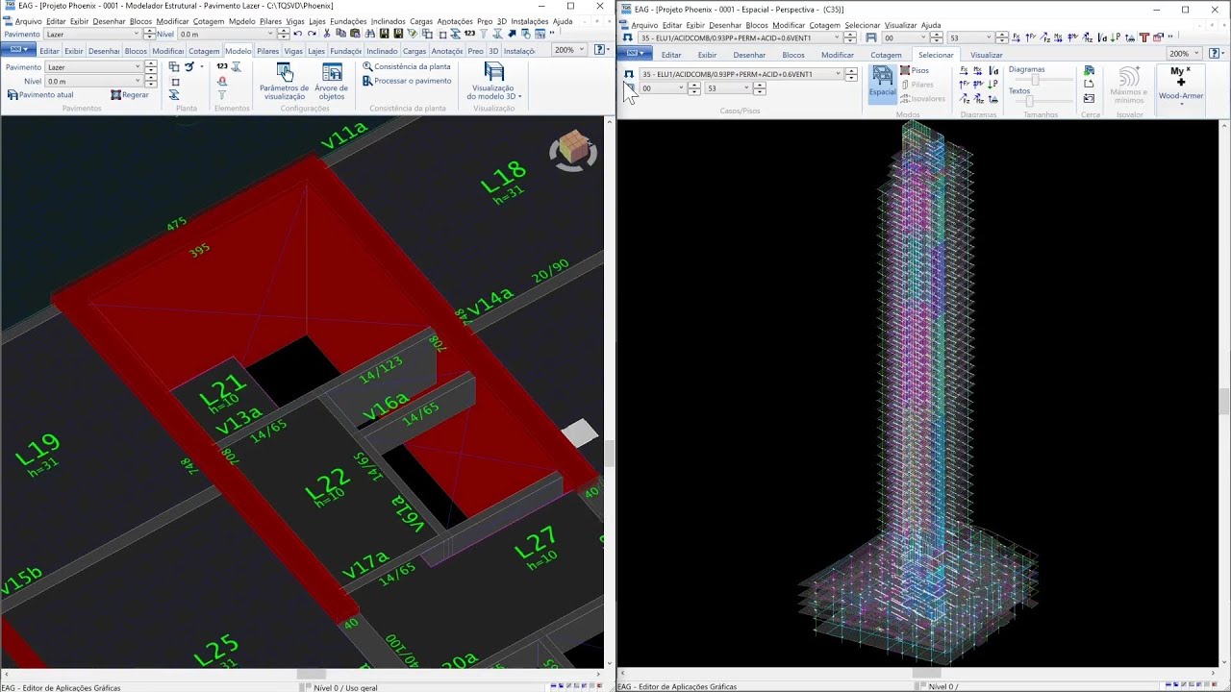Open Fundações menu in Modelador window
This screenshot has width=1231, height=692.
(348, 21)
